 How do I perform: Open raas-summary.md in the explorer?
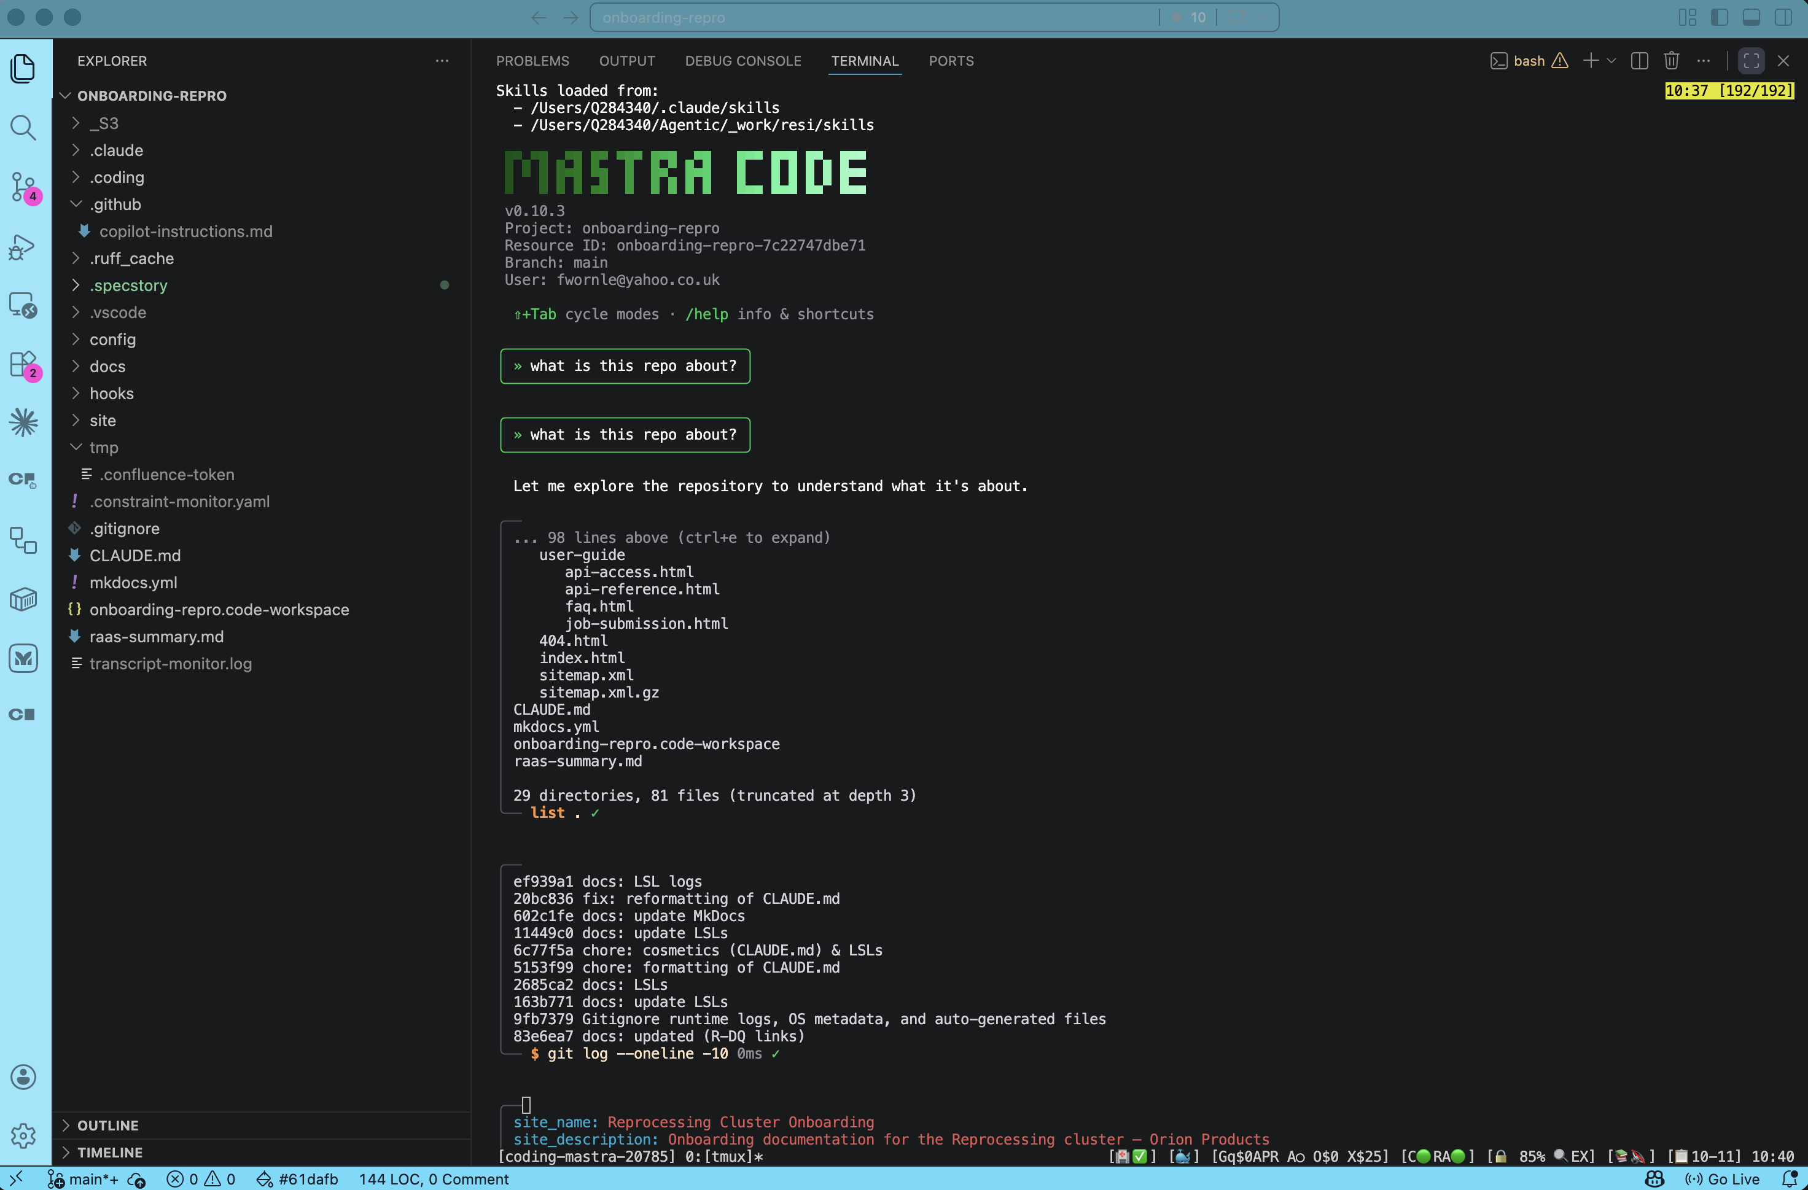(x=262, y=636)
